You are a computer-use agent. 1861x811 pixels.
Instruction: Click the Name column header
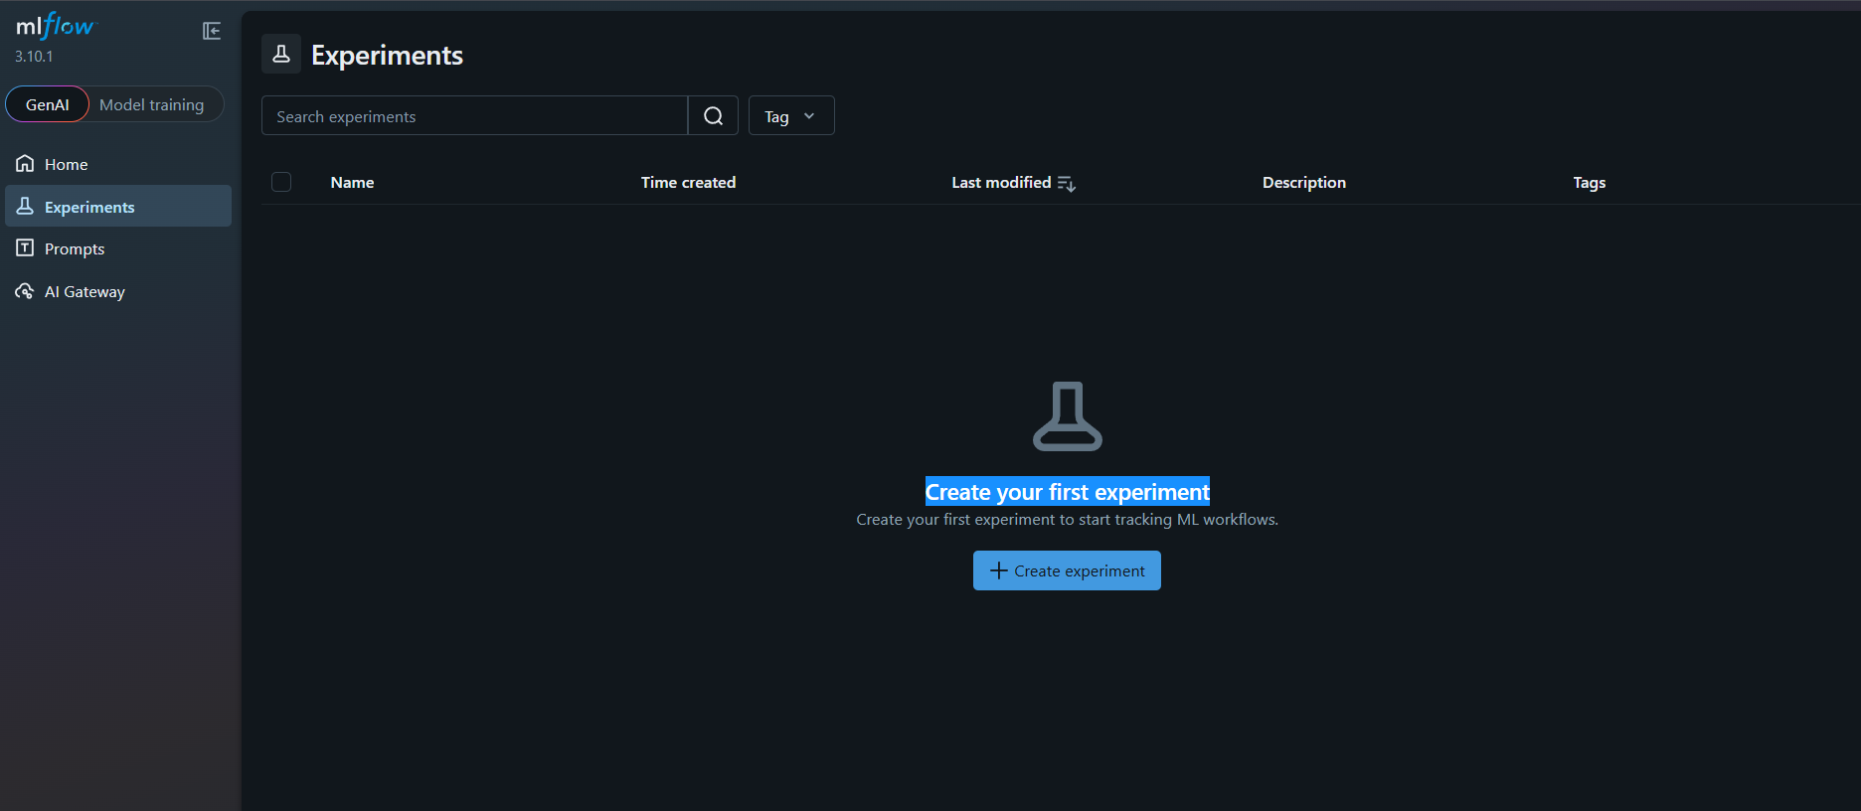point(352,183)
